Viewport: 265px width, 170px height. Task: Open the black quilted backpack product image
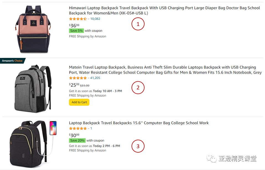point(33,144)
